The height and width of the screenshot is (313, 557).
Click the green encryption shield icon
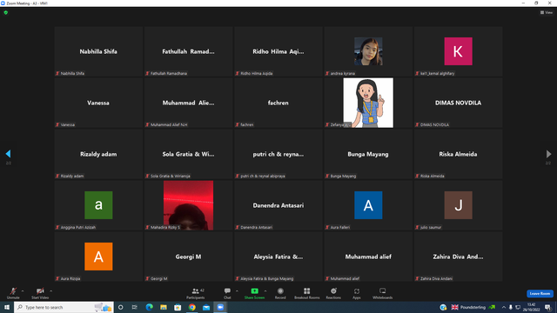pos(6,12)
